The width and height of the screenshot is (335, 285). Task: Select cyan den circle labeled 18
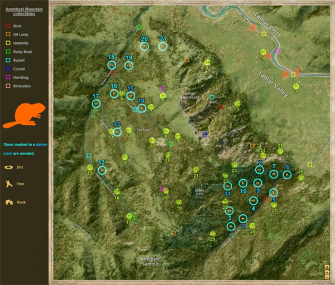112,65
